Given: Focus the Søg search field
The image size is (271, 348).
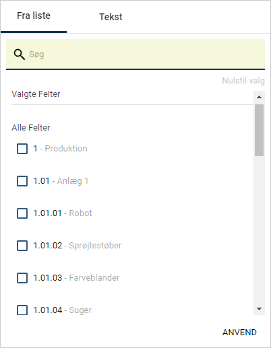Looking at the screenshot, I should pos(135,55).
